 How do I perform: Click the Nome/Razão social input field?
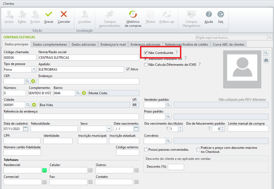point(89,57)
